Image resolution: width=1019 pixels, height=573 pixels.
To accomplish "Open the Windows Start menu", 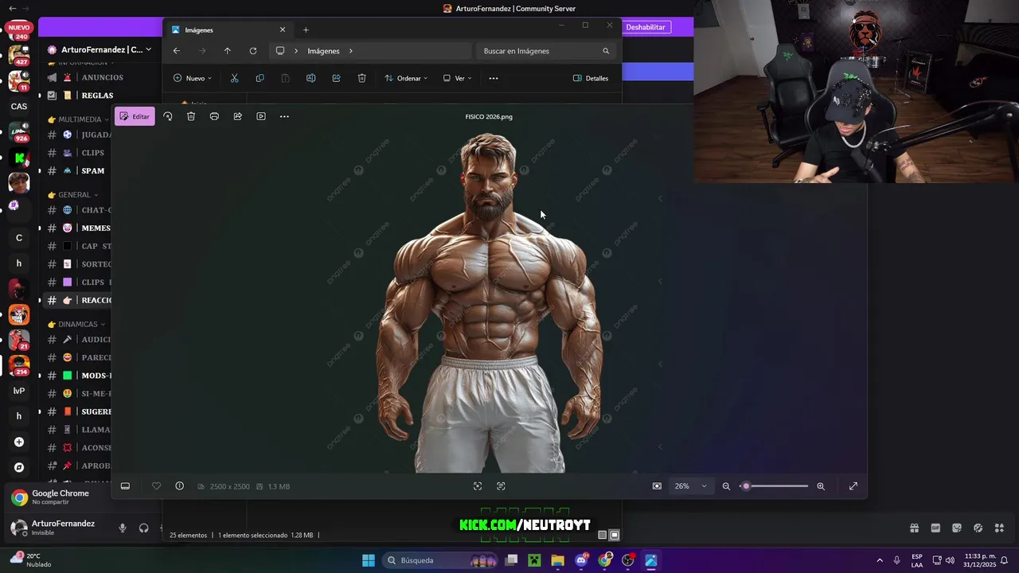I will pyautogui.click(x=369, y=560).
